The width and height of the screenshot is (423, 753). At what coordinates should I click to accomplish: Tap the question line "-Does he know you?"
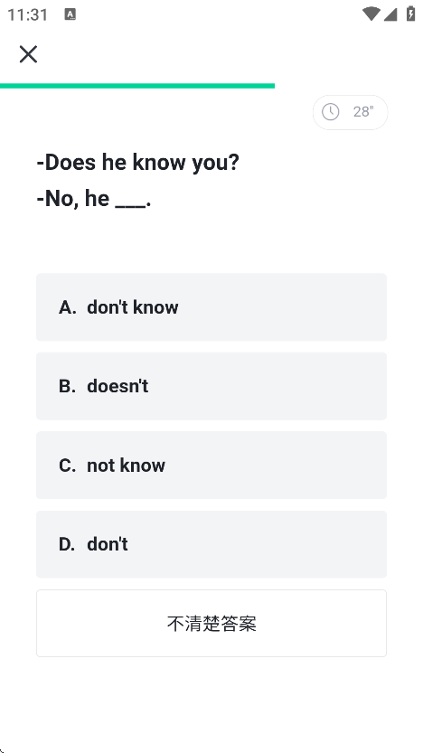pyautogui.click(x=137, y=163)
